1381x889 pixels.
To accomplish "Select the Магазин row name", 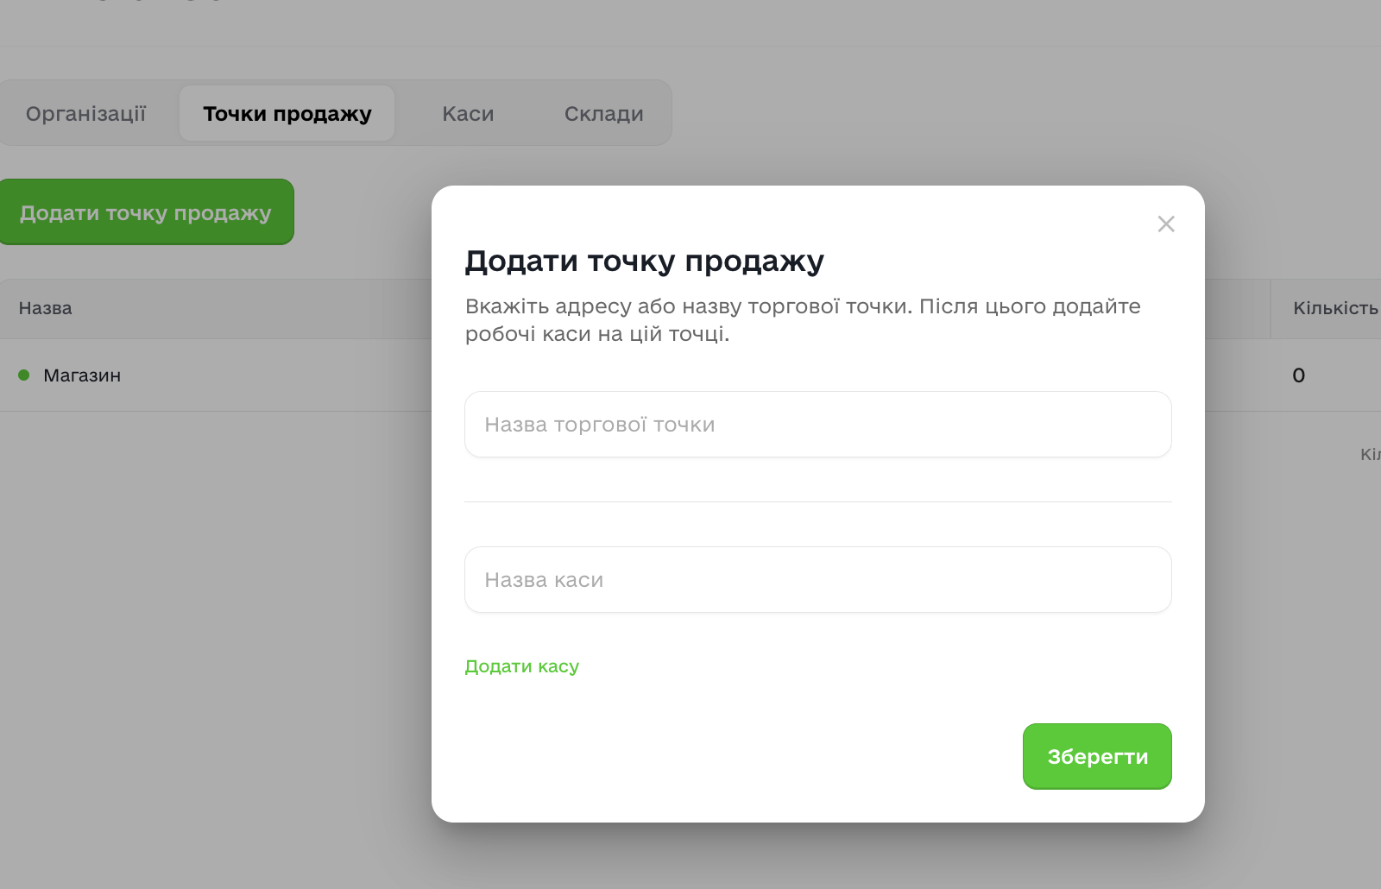I will pyautogui.click(x=82, y=375).
